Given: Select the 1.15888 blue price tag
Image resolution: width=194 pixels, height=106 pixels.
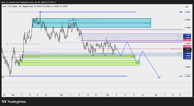Looking at the screenshot, I should [187, 53].
